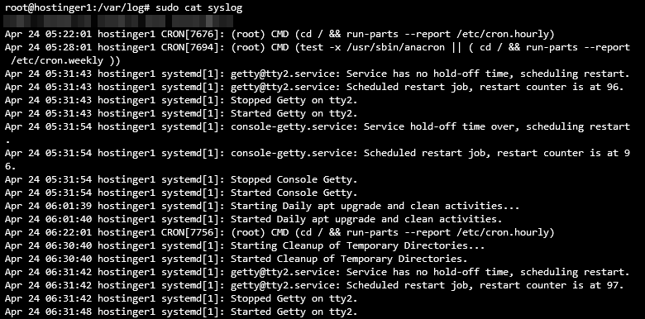Click the blurred redacted line below prompt

118,21
